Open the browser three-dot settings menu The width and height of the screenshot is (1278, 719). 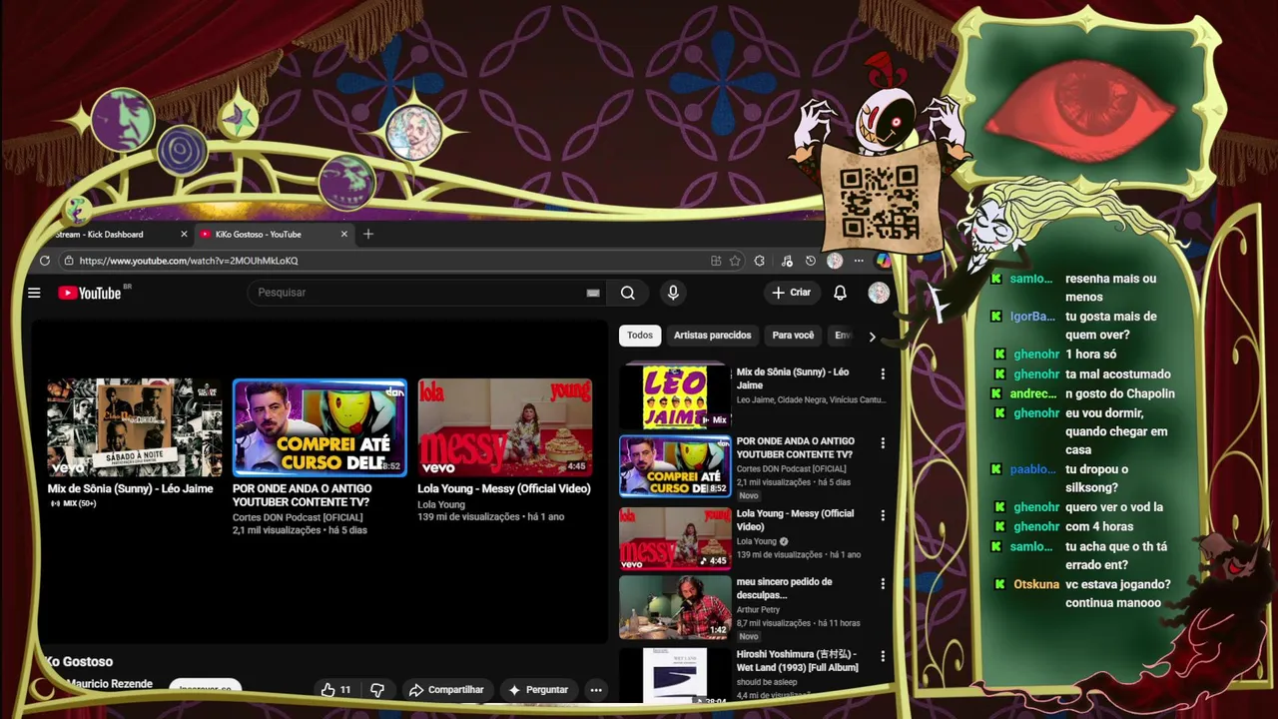coord(859,261)
